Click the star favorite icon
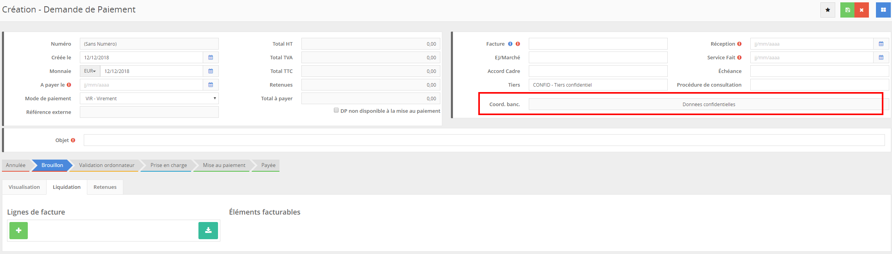The width and height of the screenshot is (892, 254). click(x=827, y=10)
